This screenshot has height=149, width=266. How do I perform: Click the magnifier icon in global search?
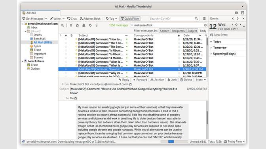coord(196,19)
